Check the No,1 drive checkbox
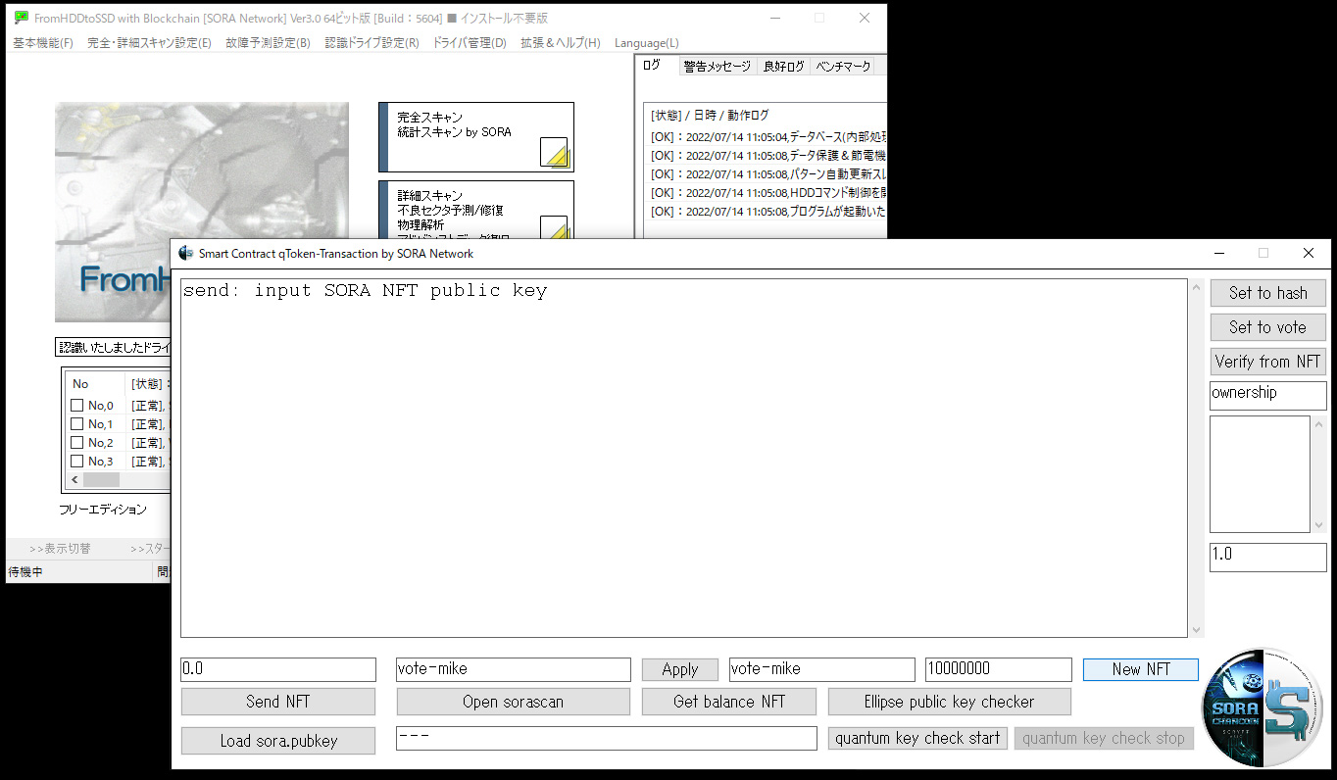Viewport: 1337px width, 780px height. pyautogui.click(x=76, y=424)
